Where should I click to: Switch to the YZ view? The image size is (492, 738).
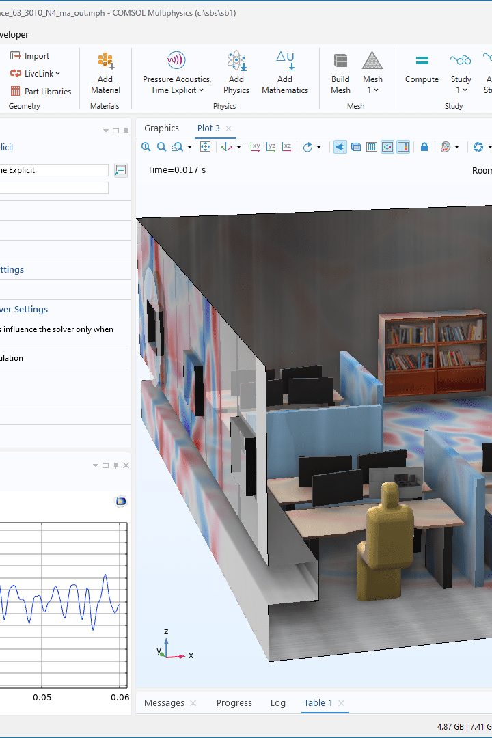[x=271, y=147]
